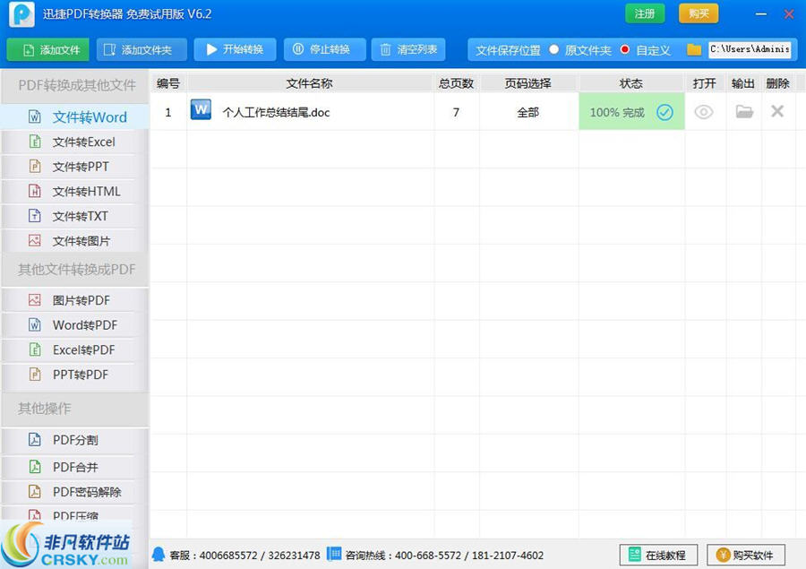Image resolution: width=806 pixels, height=569 pixels.
Task: Select 图片转PDF in sidebar
Action: [x=75, y=300]
